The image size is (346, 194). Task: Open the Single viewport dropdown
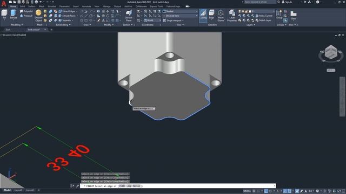[174, 20]
